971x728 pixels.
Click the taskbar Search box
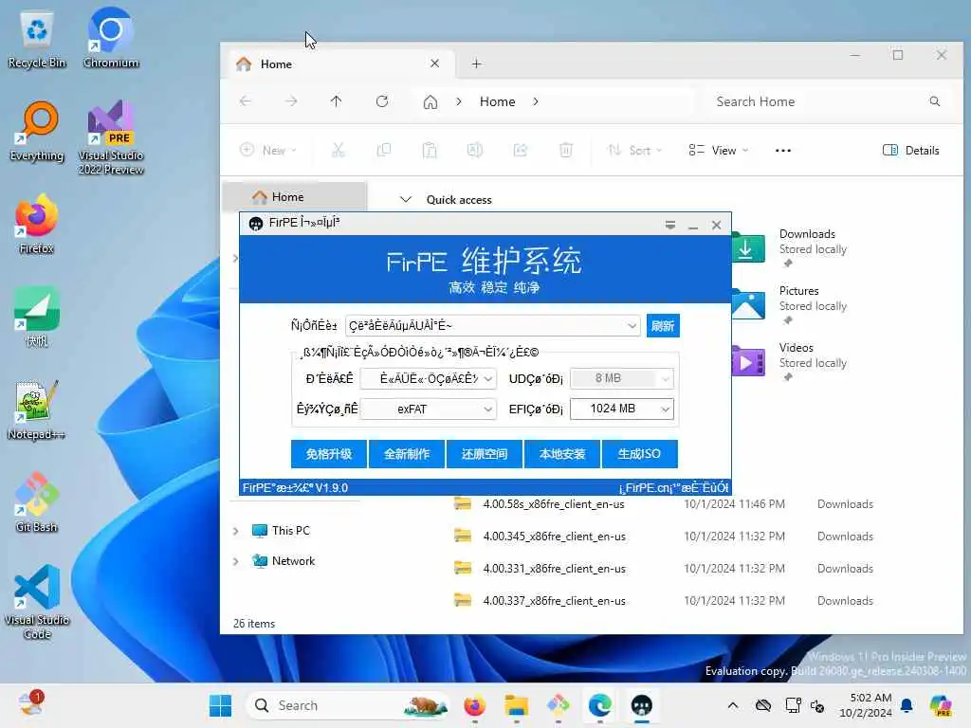pos(349,705)
